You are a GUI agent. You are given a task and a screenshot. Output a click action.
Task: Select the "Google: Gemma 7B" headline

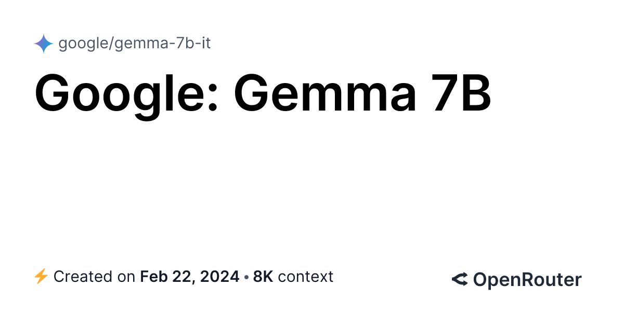click(263, 94)
